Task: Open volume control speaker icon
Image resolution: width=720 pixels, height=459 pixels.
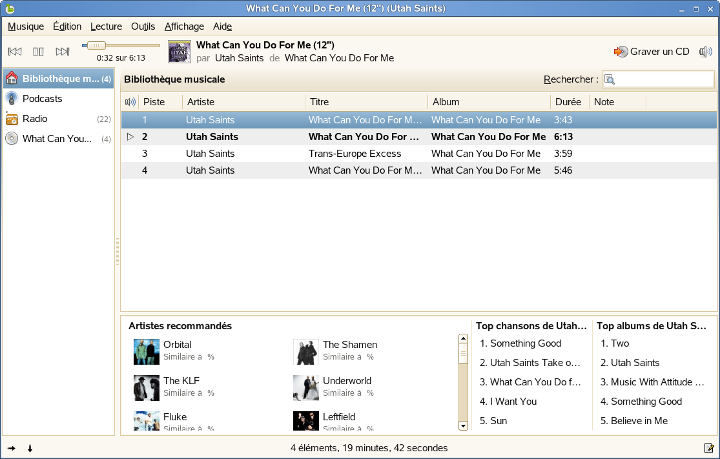Action: click(x=705, y=52)
